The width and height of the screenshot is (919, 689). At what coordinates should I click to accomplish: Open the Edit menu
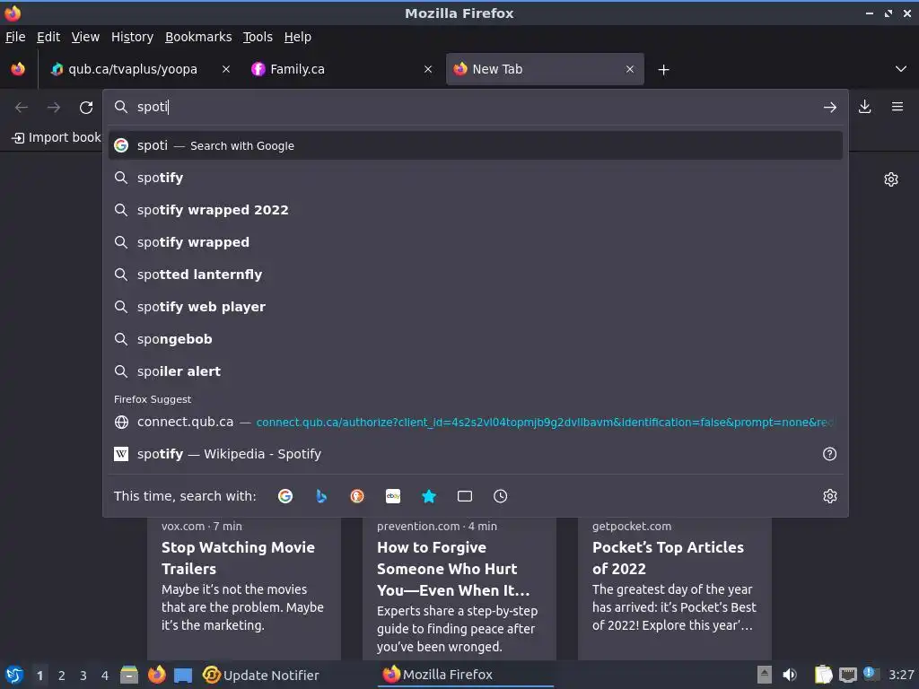click(48, 37)
